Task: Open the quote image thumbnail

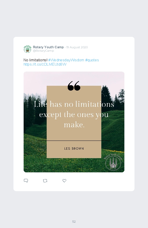Action: coord(74,122)
